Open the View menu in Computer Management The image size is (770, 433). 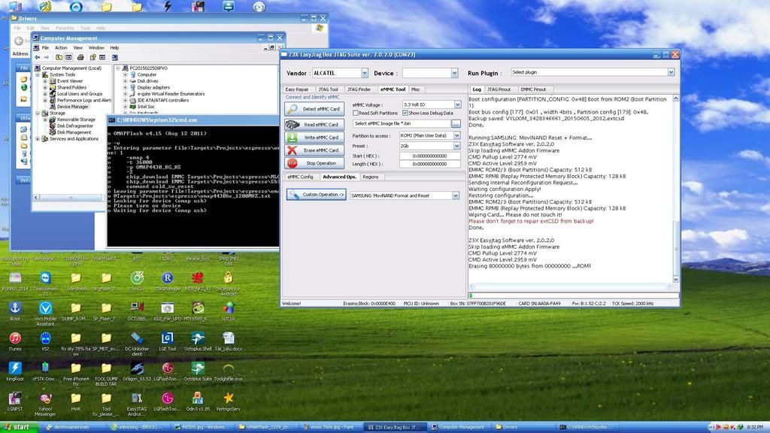[x=77, y=47]
